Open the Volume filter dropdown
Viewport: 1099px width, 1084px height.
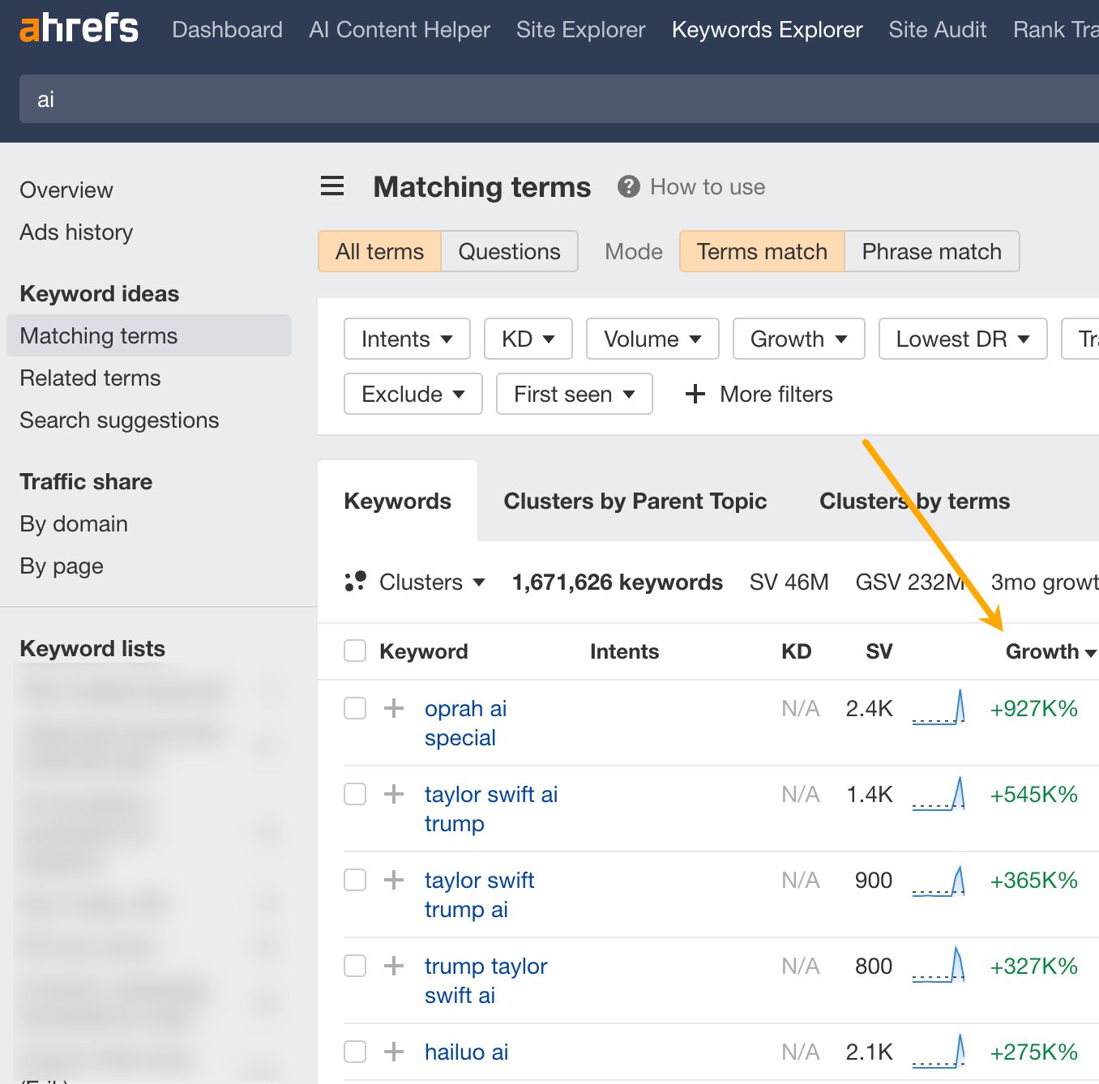[x=652, y=339]
